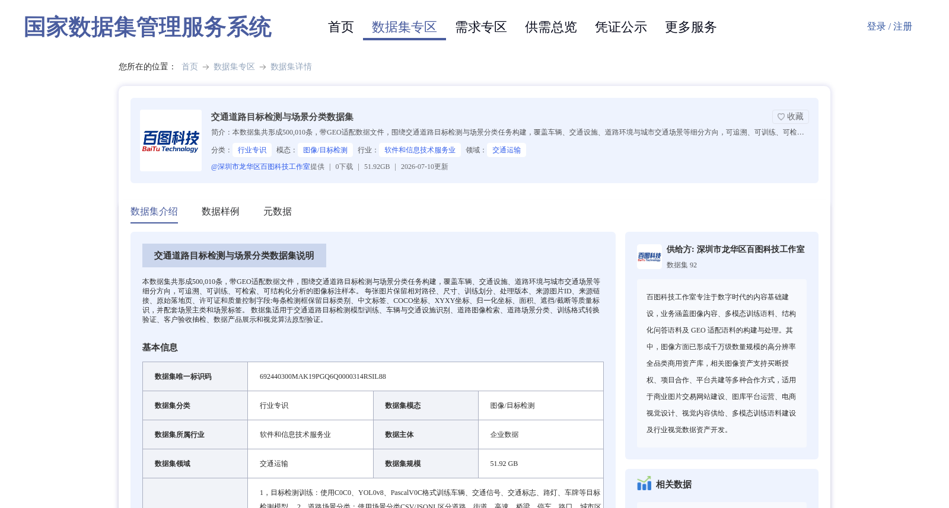Switch to the 元数据 tab
Screen dimensions: 949x508
point(278,212)
